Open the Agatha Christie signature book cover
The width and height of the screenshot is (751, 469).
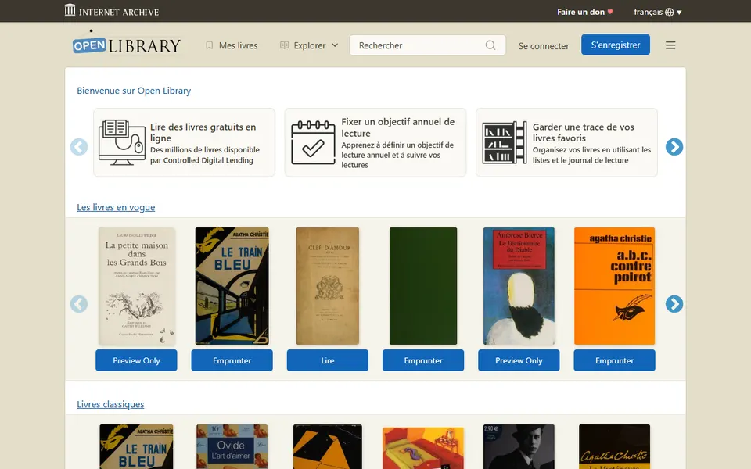[x=615, y=446]
